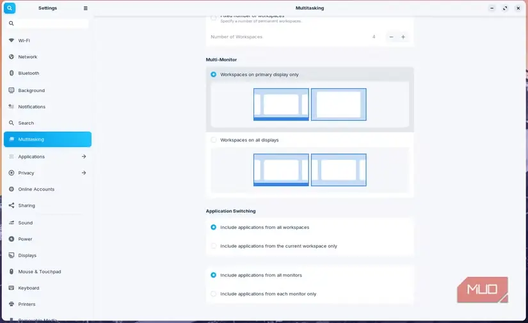Image resolution: width=528 pixels, height=323 pixels.
Task: Go to Sound settings
Action: pos(47,223)
